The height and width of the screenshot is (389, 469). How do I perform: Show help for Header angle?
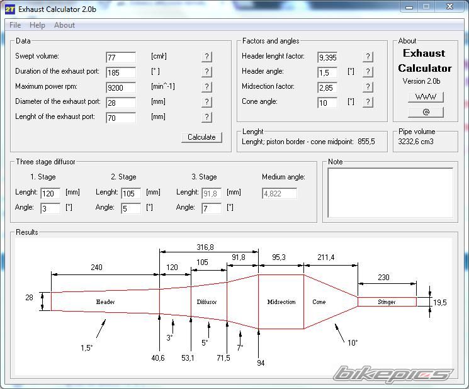(368, 72)
